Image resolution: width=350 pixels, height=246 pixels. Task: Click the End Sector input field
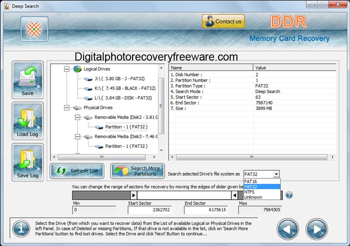click(x=206, y=210)
